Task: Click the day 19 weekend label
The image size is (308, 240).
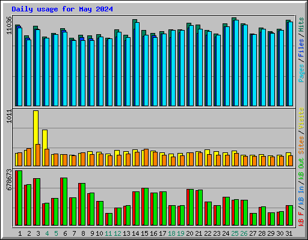Action: 180,233
